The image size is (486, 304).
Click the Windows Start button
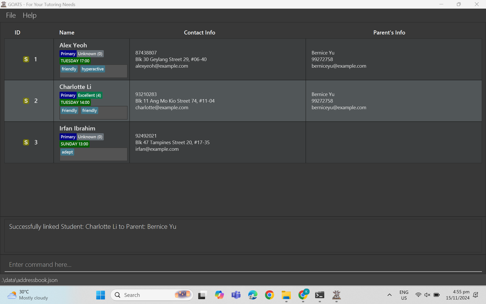(x=100, y=295)
